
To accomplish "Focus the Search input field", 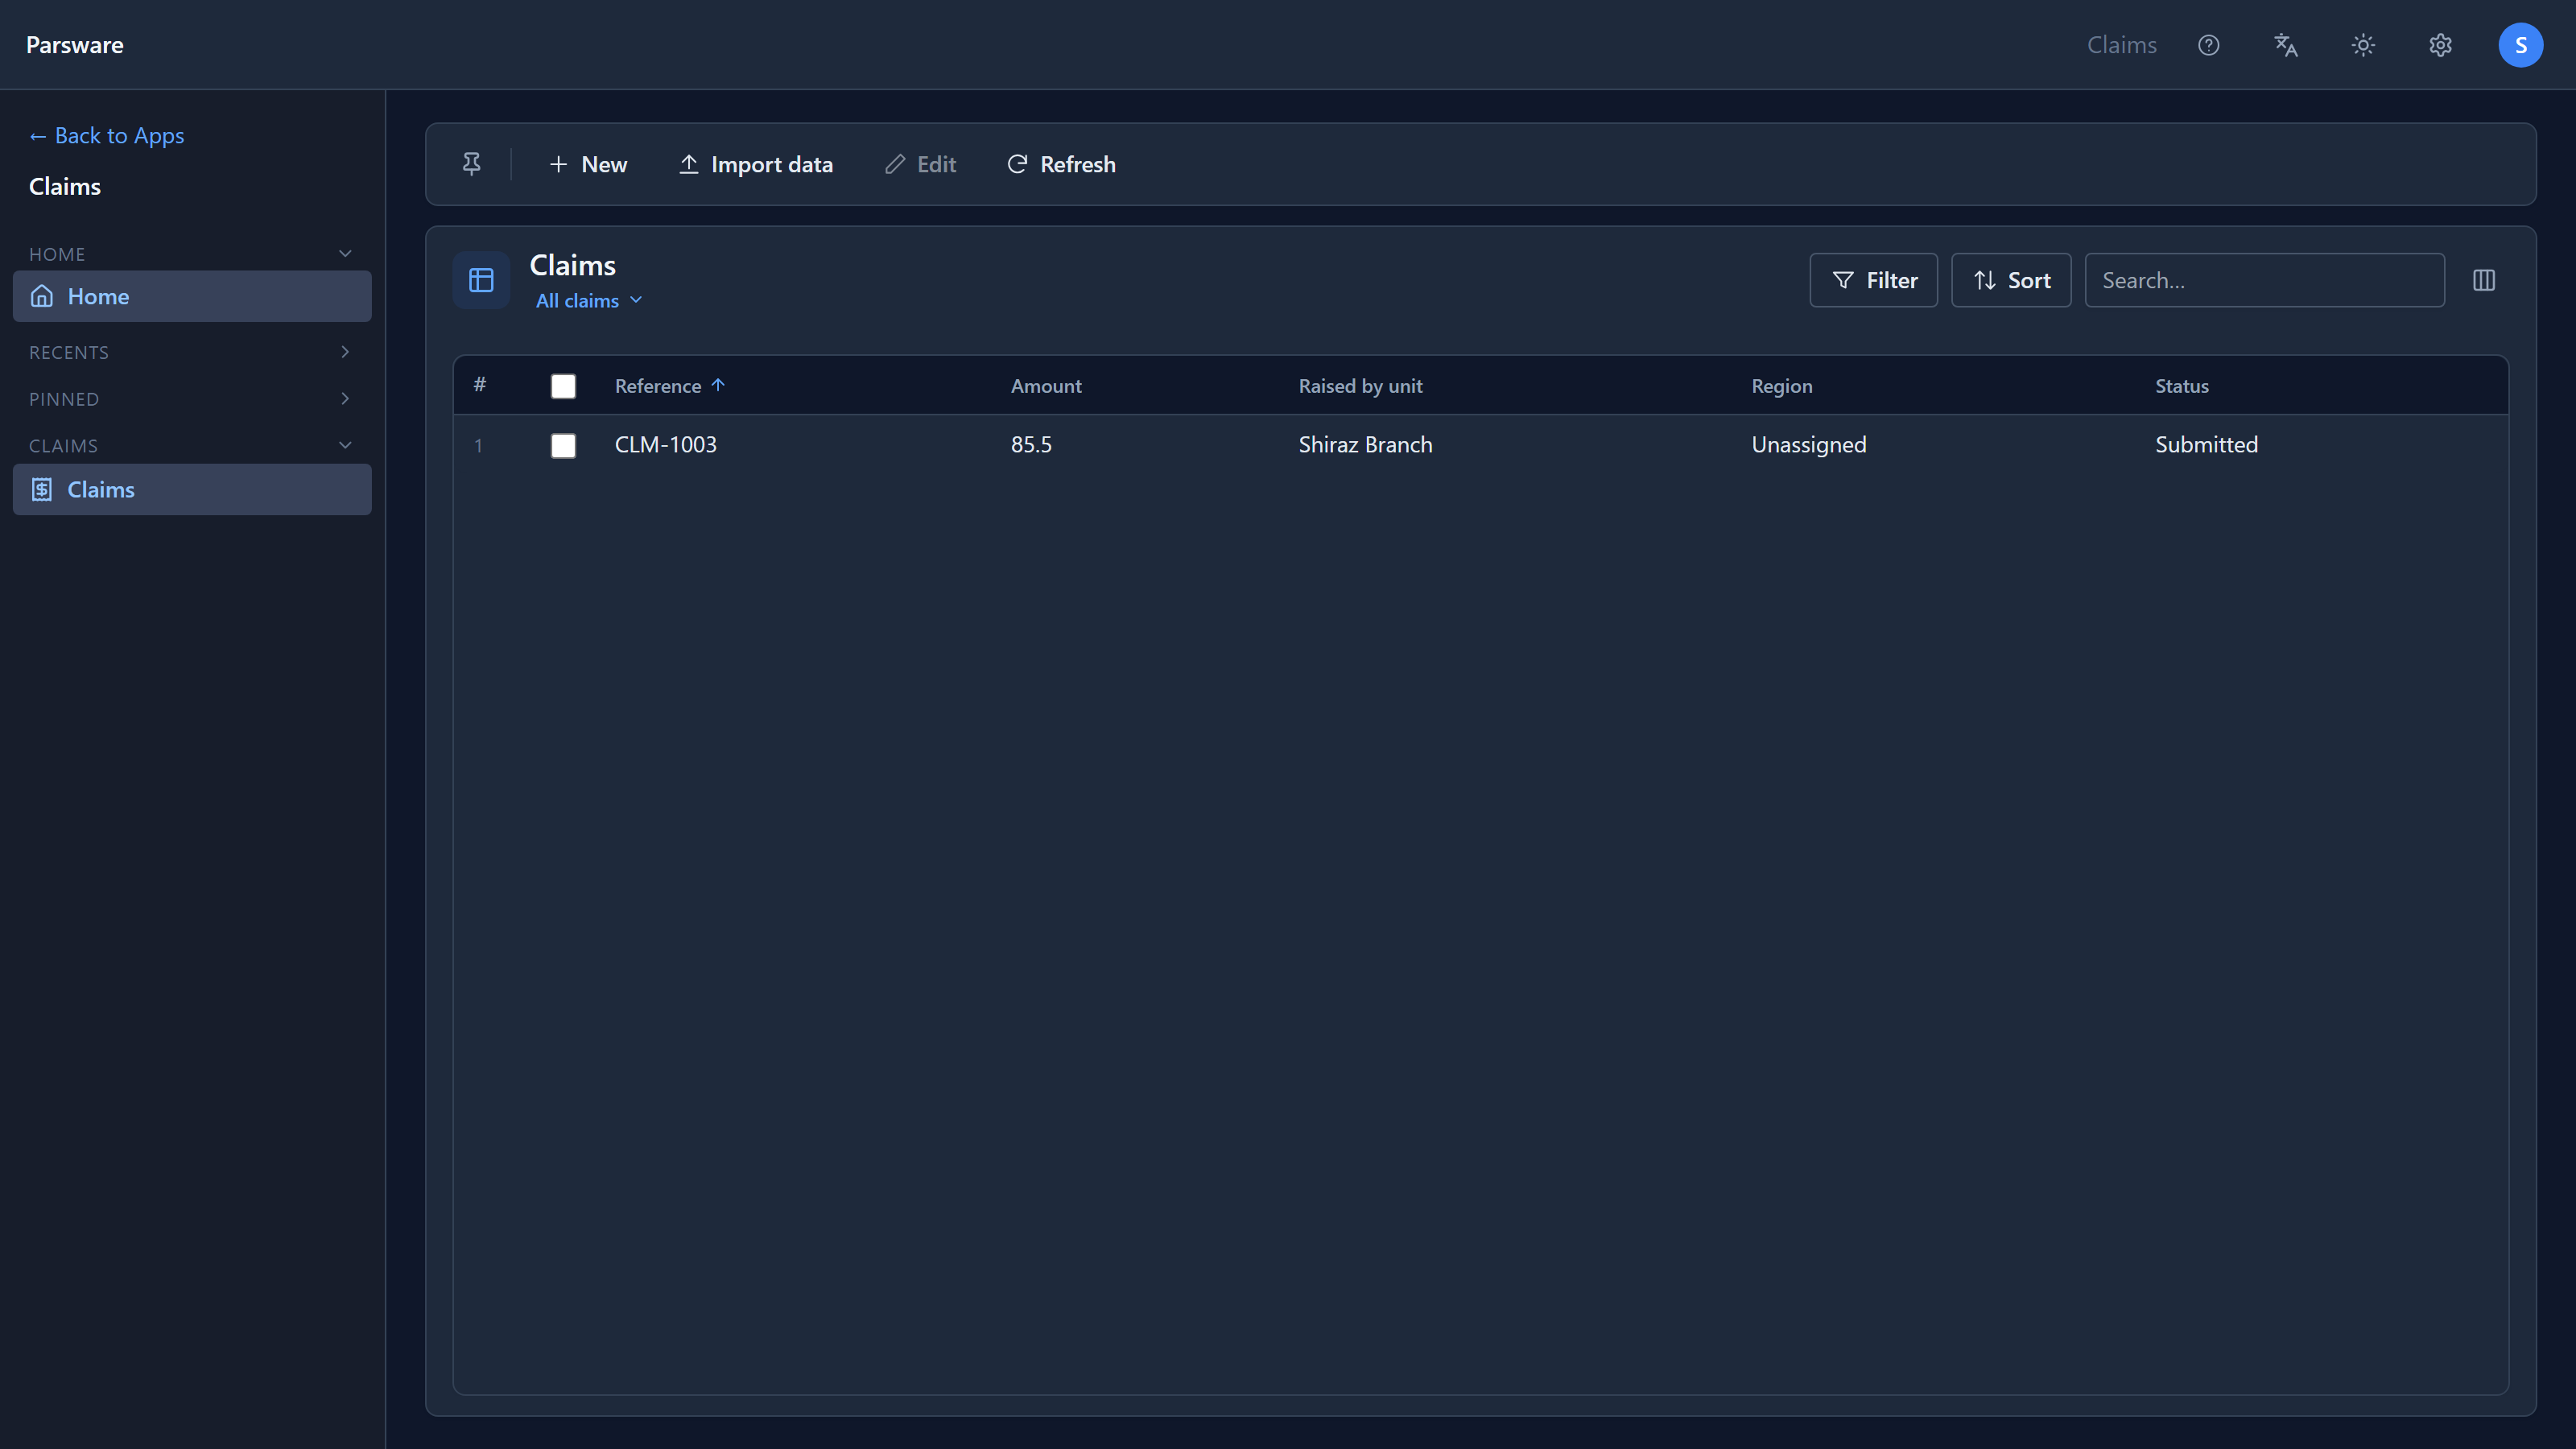I will tap(2265, 280).
